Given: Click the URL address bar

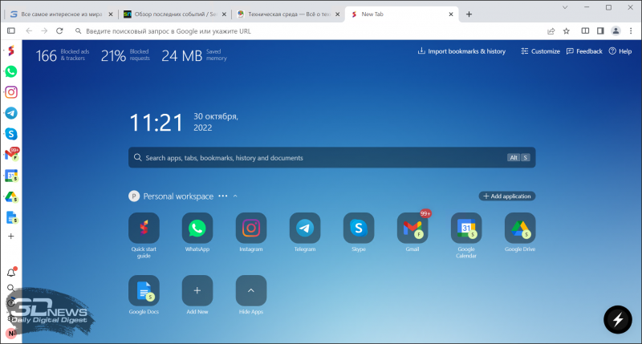Looking at the screenshot, I should point(307,31).
